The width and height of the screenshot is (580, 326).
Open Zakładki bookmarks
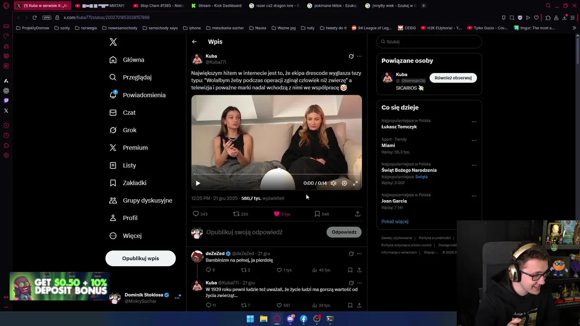pyautogui.click(x=128, y=183)
